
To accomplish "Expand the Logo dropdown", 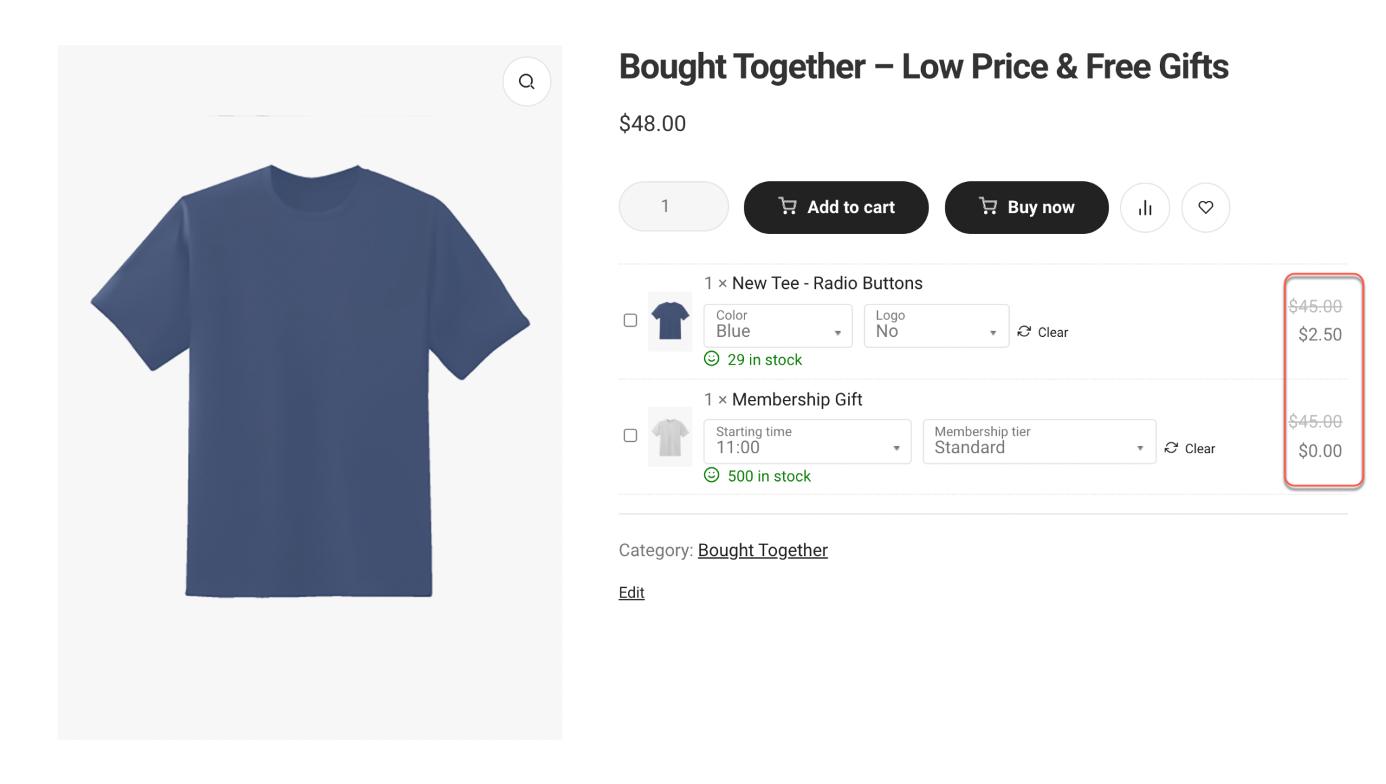I will [x=936, y=326].
